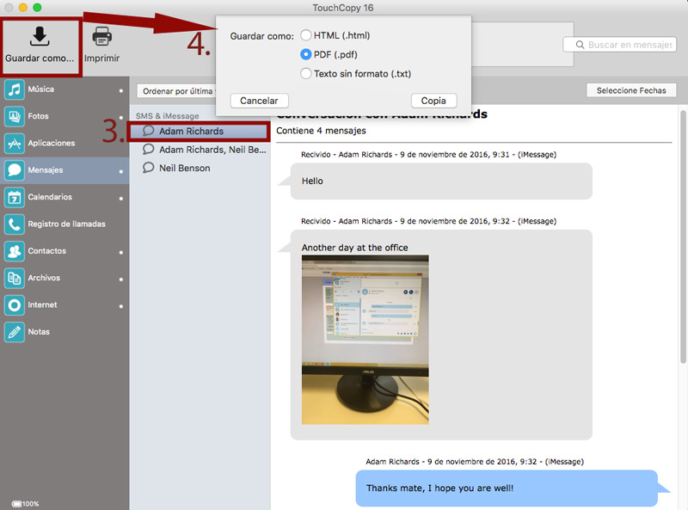The width and height of the screenshot is (688, 510).
Task: Click the Guardar como download icon
Action: click(x=40, y=36)
